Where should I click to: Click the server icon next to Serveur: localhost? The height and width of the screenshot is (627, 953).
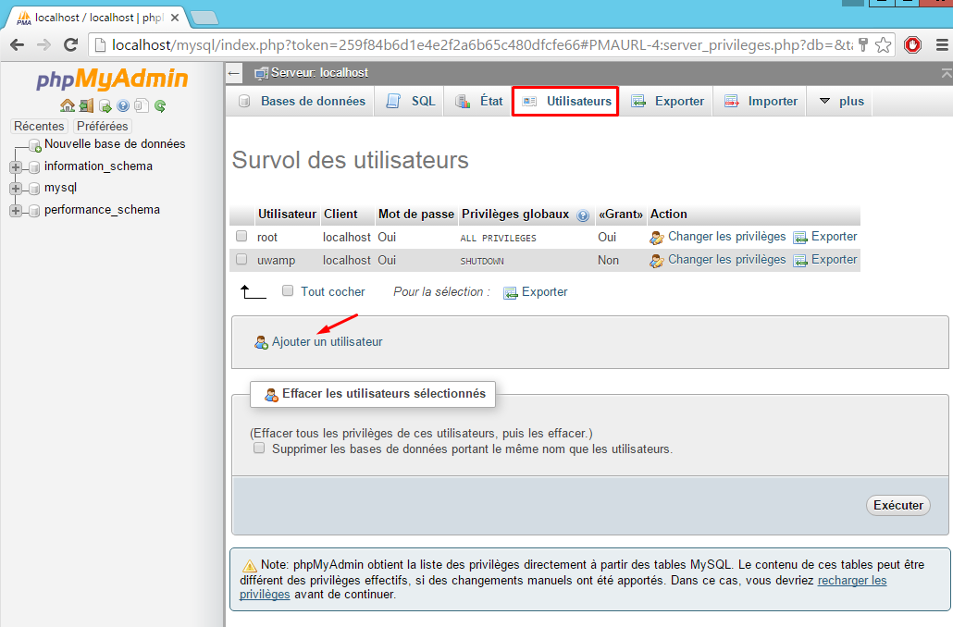[x=261, y=73]
